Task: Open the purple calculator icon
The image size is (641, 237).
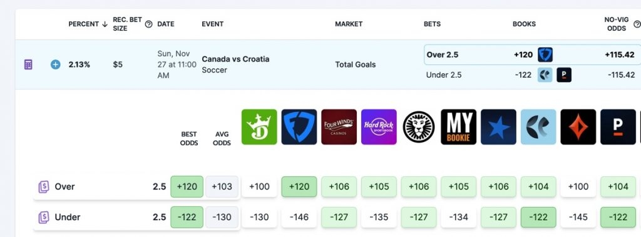Action: coord(28,64)
